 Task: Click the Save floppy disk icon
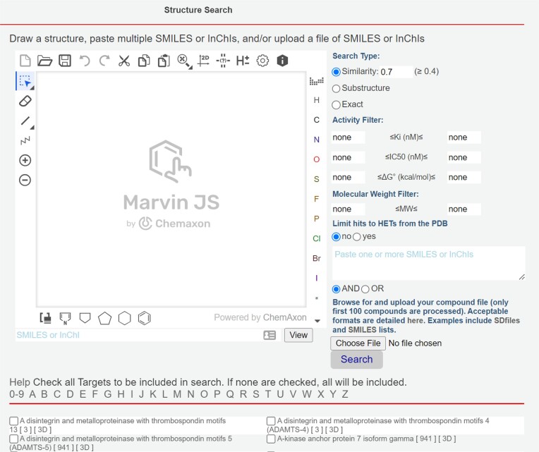click(x=65, y=61)
